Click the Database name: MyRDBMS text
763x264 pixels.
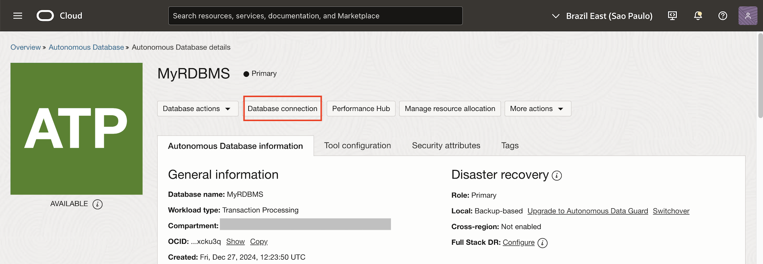216,195
